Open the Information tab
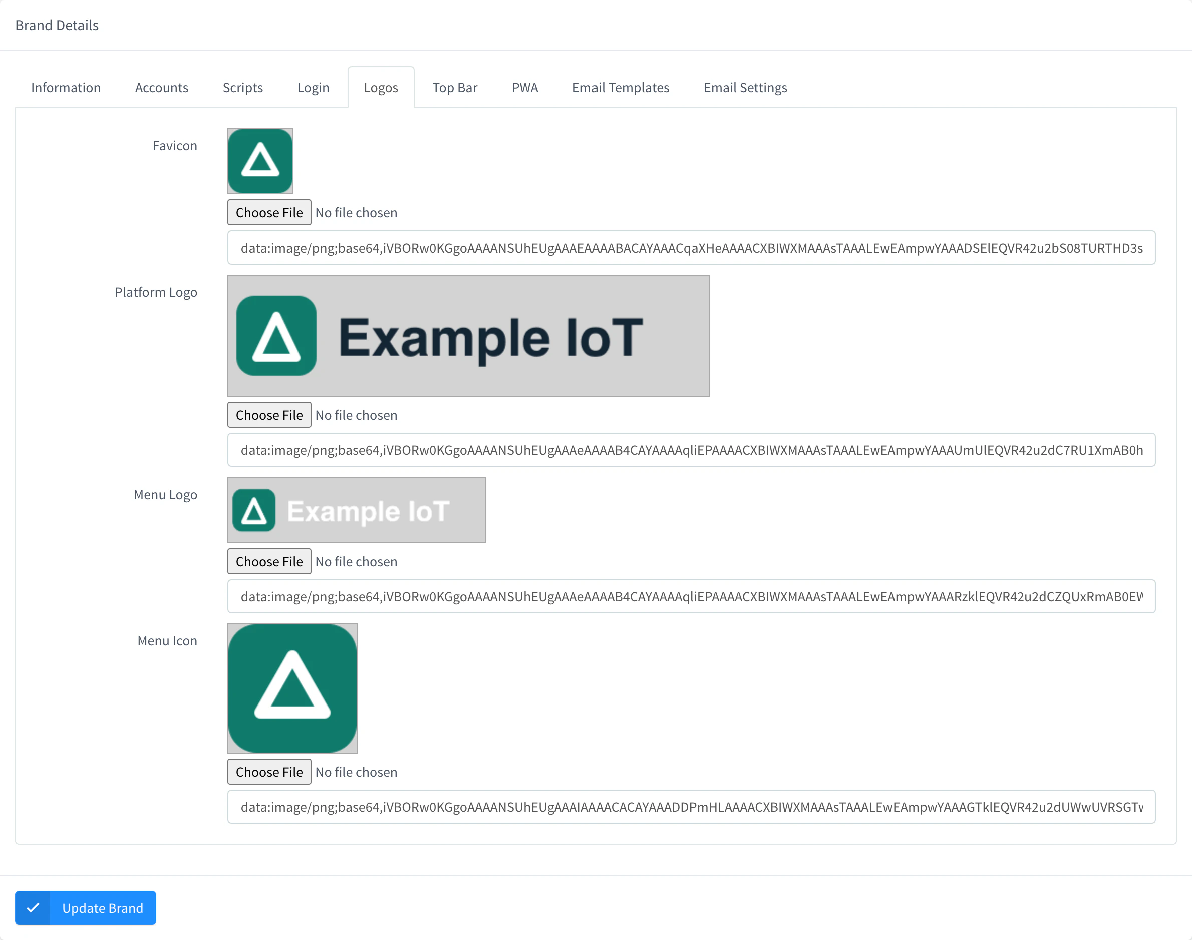Image resolution: width=1192 pixels, height=940 pixels. tap(66, 88)
